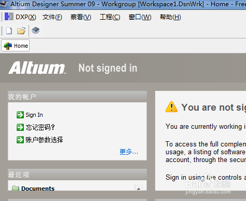The width and height of the screenshot is (246, 201).
Task: Switch to the Home tab
Action: point(16,46)
